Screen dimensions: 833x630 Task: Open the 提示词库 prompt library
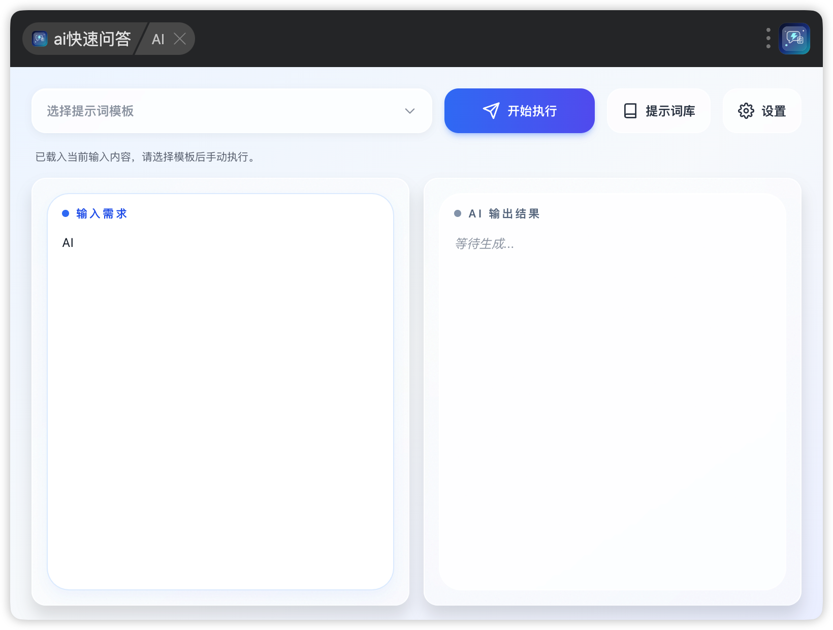pos(669,111)
